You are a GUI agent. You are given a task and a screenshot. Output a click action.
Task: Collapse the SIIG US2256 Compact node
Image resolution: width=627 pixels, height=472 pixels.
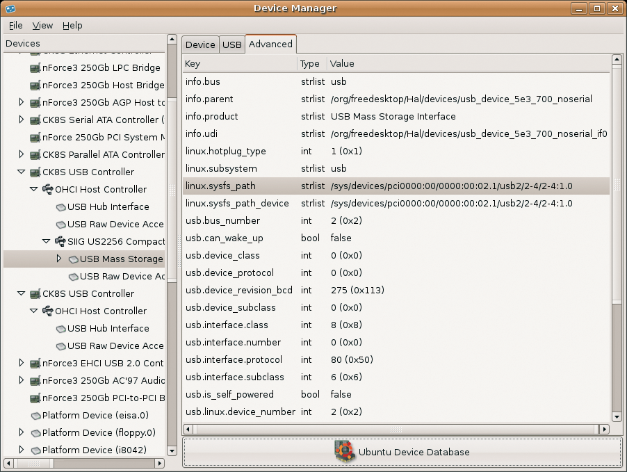(47, 241)
